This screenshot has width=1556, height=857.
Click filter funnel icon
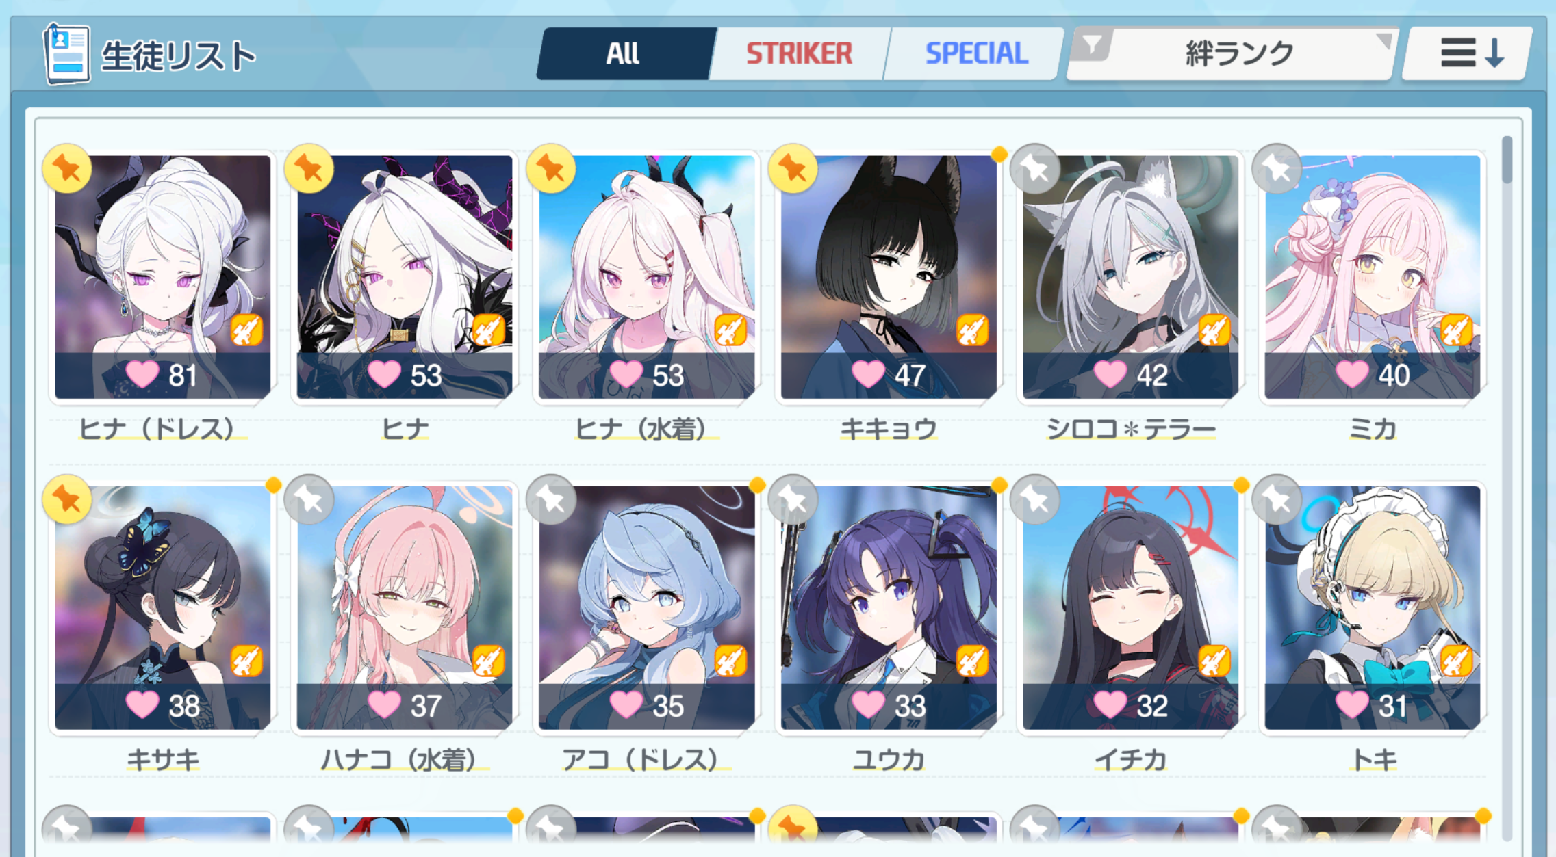1093,46
